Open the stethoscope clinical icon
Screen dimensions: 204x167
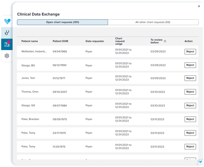point(7,33)
